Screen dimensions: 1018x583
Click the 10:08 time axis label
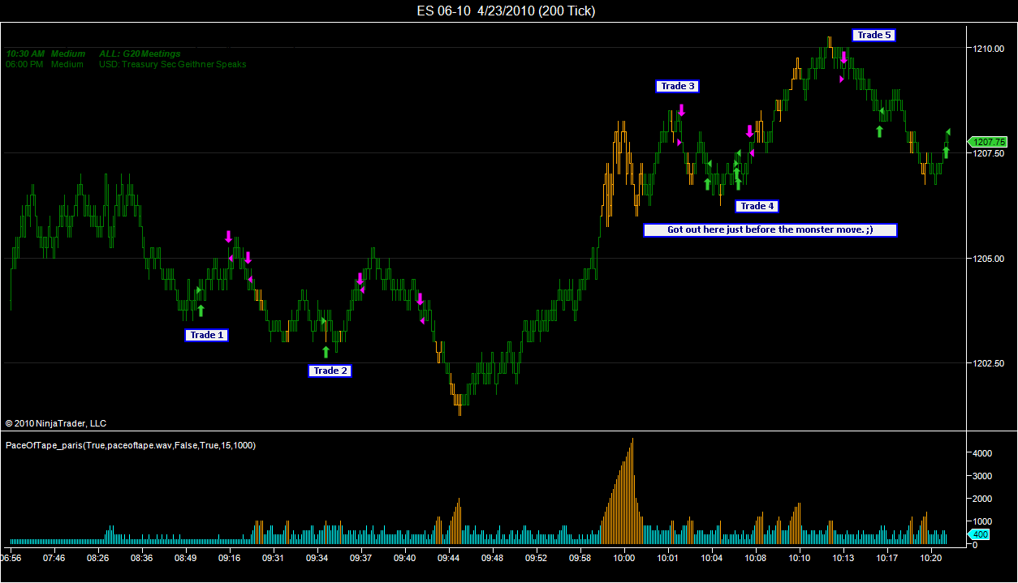point(756,558)
